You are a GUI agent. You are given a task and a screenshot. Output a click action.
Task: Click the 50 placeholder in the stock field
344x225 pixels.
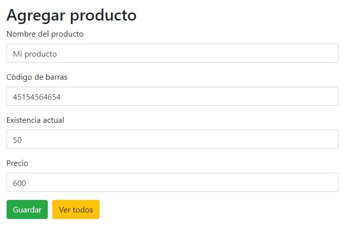point(17,140)
